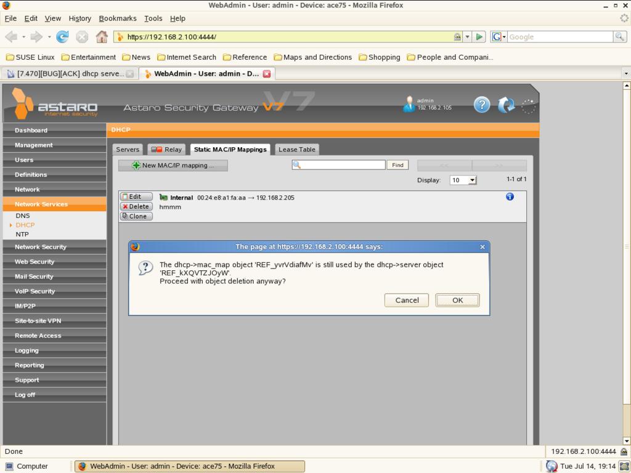
Task: Click Log off in the sidebar
Action: [x=54, y=395]
